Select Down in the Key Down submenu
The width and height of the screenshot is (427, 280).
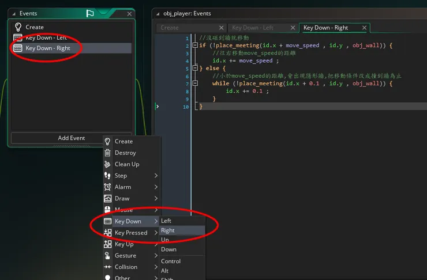click(x=182, y=249)
